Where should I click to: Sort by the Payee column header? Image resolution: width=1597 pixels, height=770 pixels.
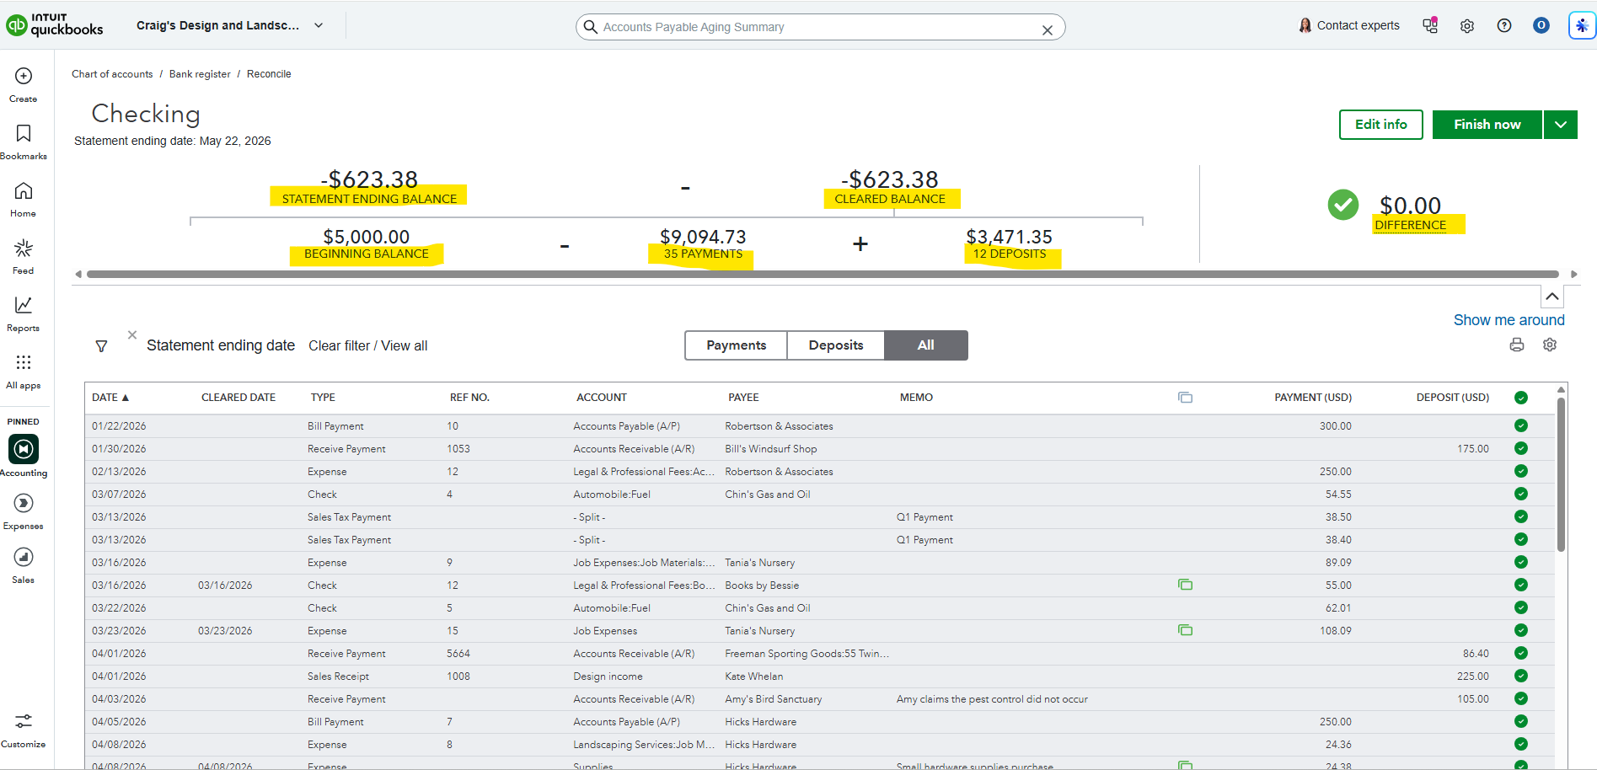pos(743,398)
